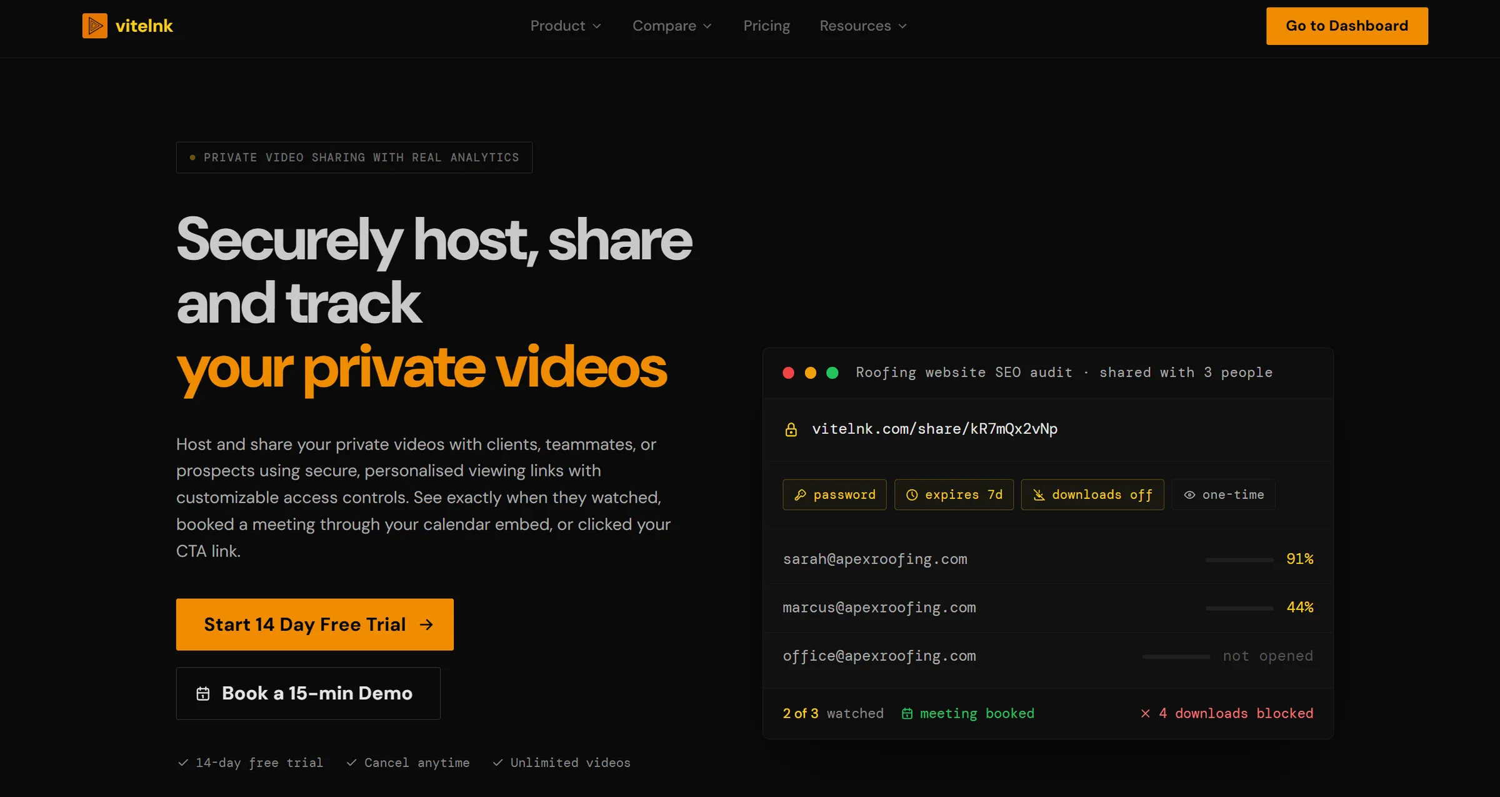Click the vitelnk brand name text
1500x797 pixels.
click(144, 26)
